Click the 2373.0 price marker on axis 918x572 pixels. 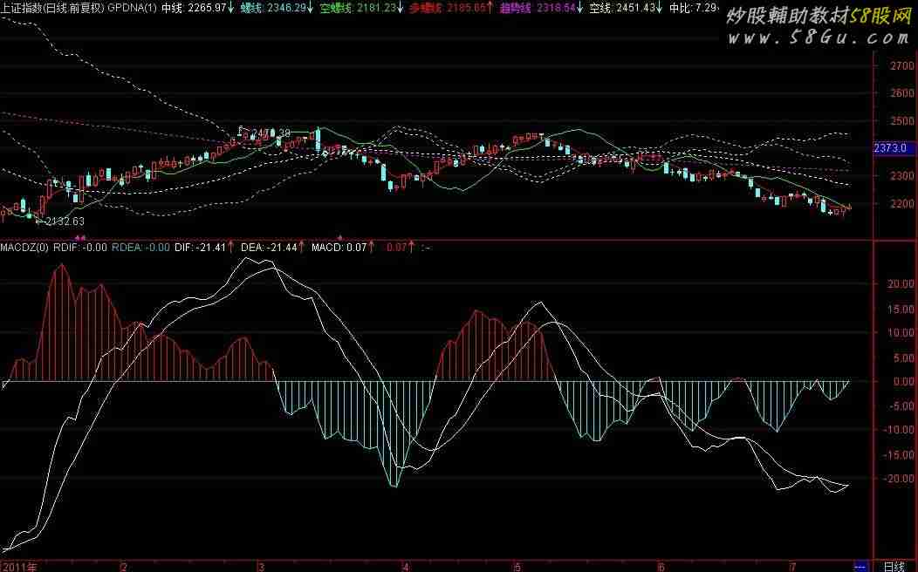tap(890, 149)
